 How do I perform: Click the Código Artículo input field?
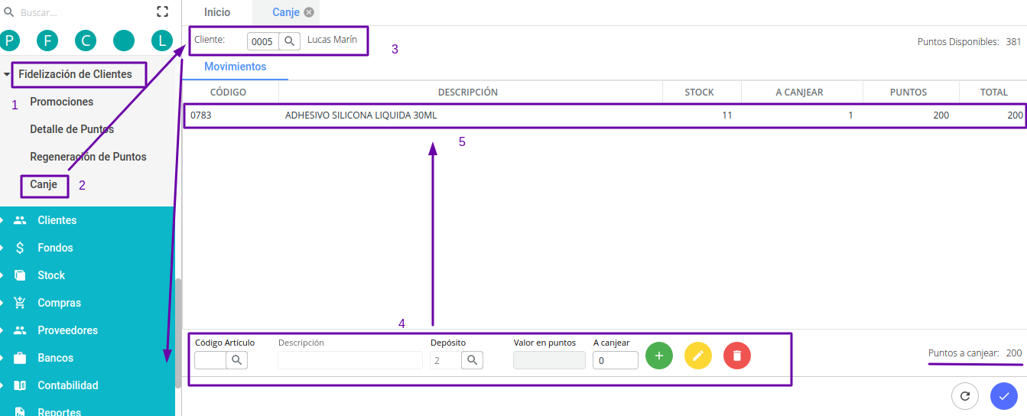[x=210, y=360]
